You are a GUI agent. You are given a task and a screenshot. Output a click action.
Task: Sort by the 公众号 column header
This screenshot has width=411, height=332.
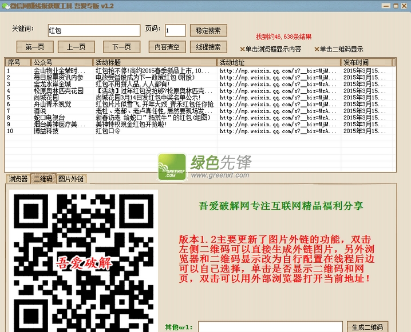(x=62, y=62)
